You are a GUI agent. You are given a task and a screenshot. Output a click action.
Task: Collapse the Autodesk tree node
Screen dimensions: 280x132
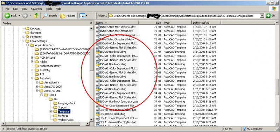coord(32,78)
